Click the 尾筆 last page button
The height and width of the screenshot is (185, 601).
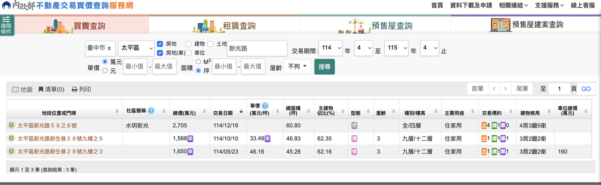[522, 88]
